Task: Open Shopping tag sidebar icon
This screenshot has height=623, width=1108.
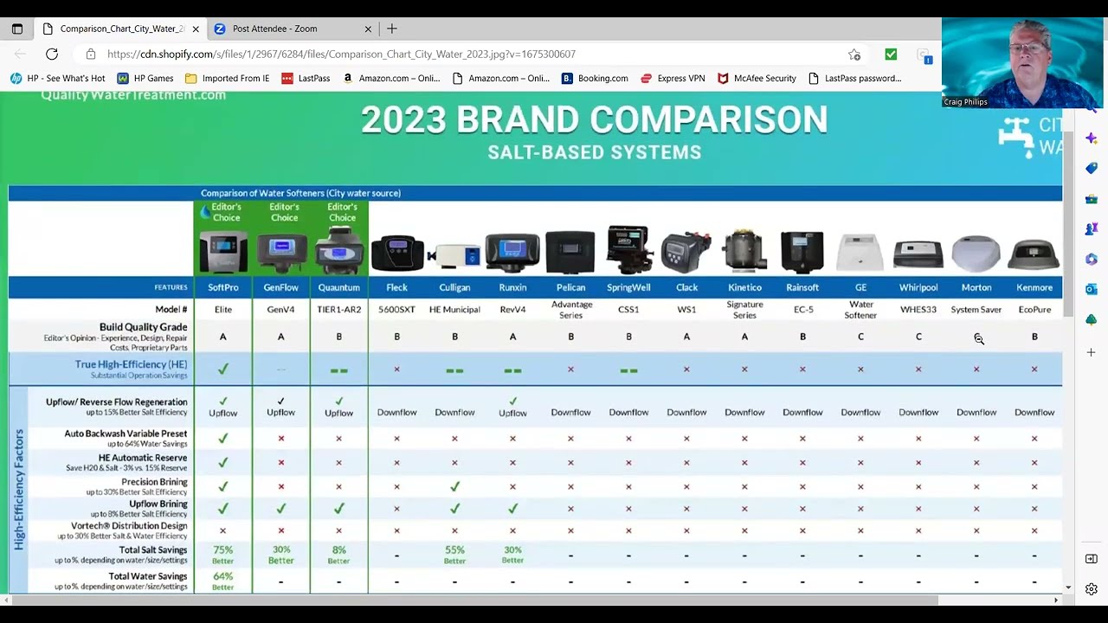Action: click(x=1092, y=169)
